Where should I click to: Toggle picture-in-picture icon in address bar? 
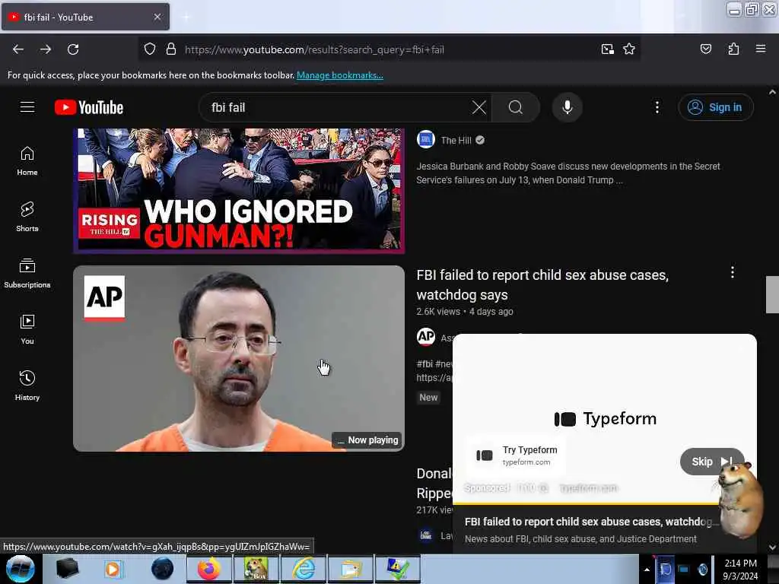[607, 49]
